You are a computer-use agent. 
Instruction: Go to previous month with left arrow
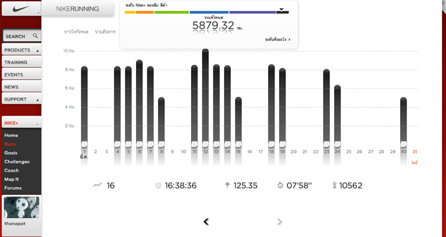(x=206, y=221)
